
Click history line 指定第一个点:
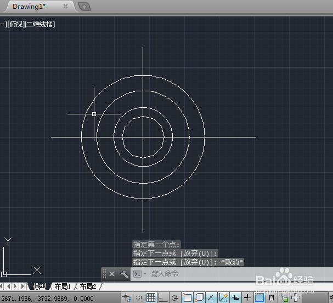(x=156, y=244)
